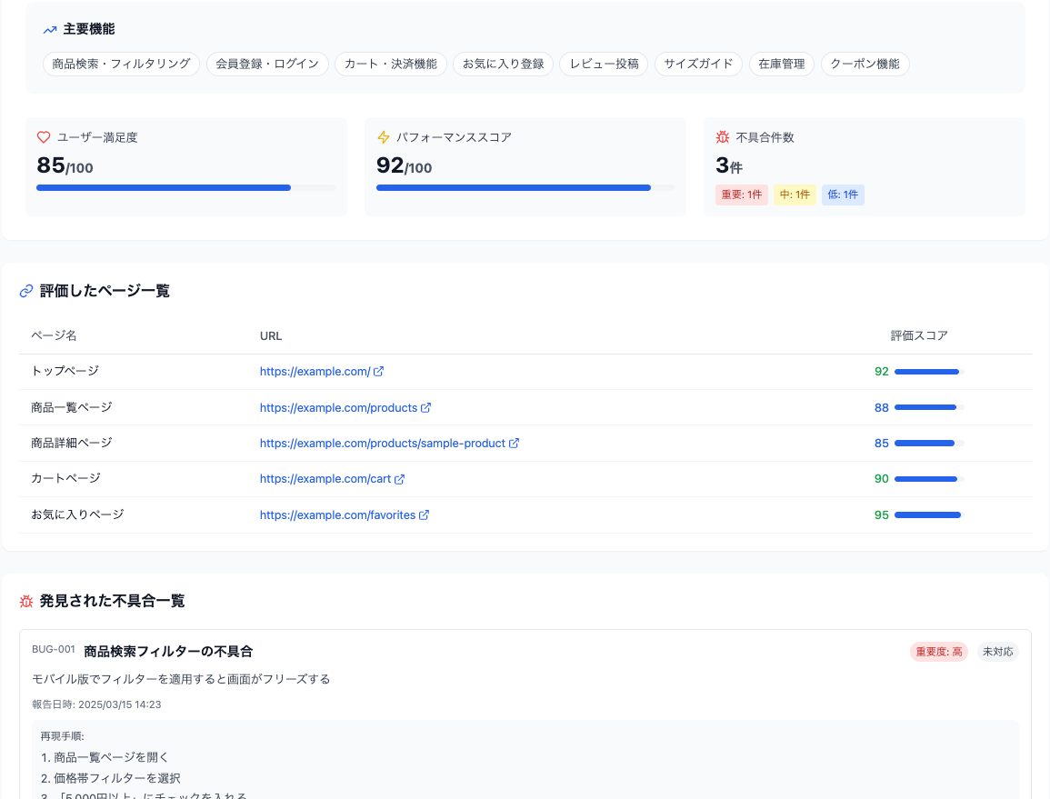1050x799 pixels.
Task: Click the 商品検索フィルターの不具合 bug title
Action: (x=168, y=652)
